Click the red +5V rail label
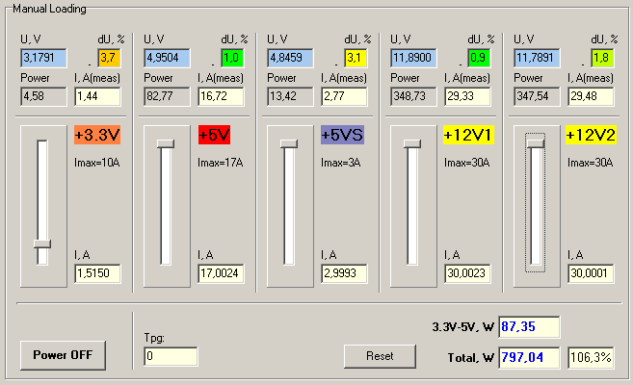This screenshot has height=385, width=633. (214, 135)
